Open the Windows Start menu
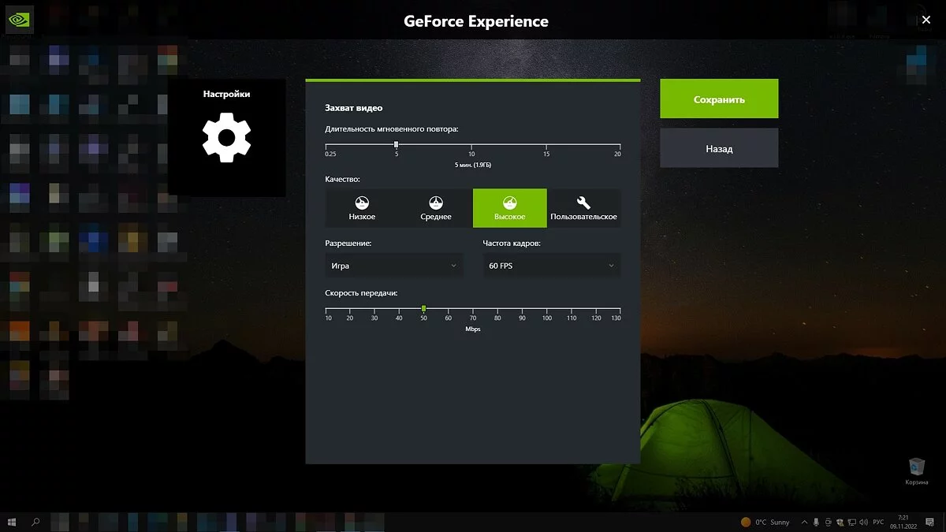The height and width of the screenshot is (532, 946). pos(12,522)
